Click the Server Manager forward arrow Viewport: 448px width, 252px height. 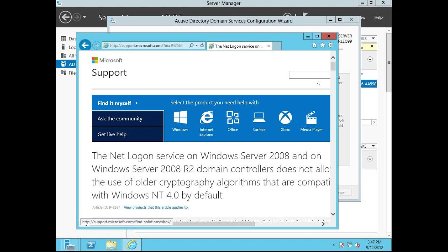77,17
